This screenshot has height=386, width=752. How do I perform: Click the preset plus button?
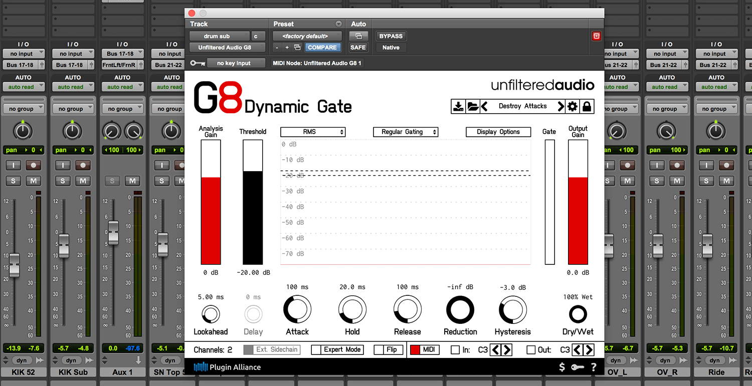coord(287,48)
